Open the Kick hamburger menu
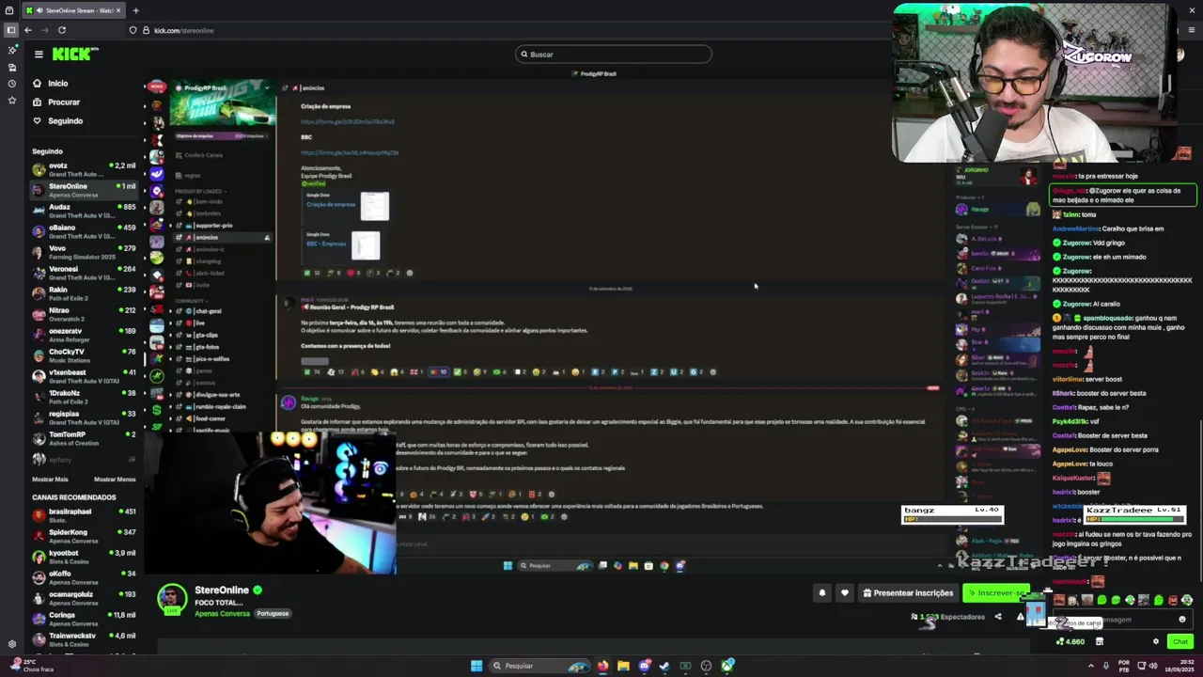This screenshot has width=1203, height=677. (39, 55)
